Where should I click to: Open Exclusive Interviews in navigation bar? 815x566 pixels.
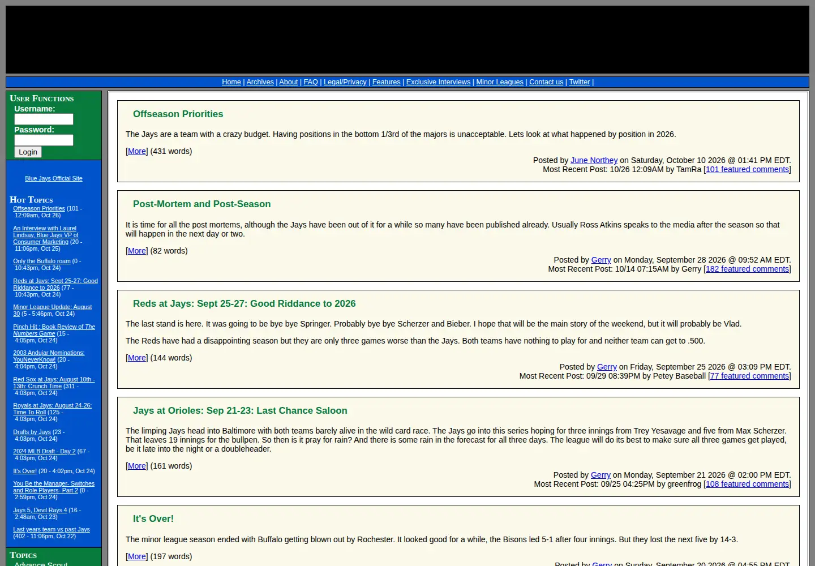(x=438, y=82)
